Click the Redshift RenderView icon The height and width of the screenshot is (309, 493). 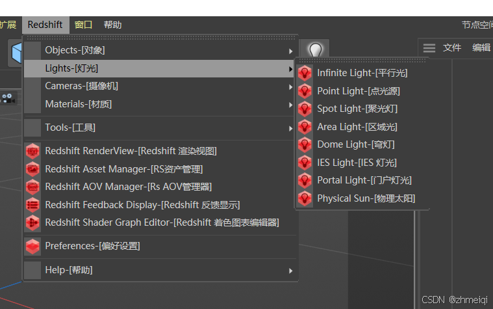click(x=32, y=151)
